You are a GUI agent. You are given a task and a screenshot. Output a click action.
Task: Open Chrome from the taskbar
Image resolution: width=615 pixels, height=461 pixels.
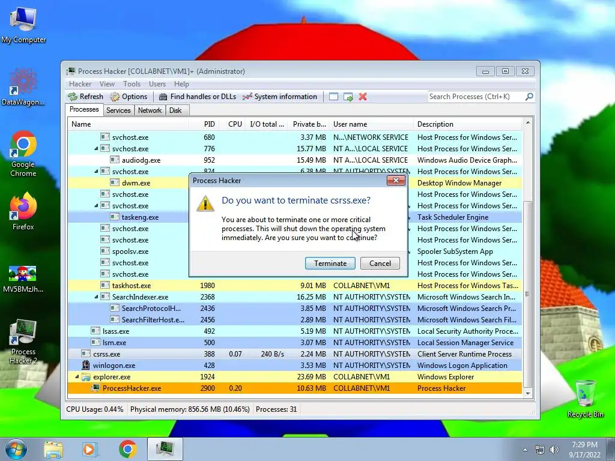127,449
